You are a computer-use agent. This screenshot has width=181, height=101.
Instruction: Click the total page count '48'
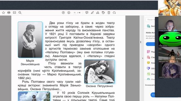tap(79, 13)
